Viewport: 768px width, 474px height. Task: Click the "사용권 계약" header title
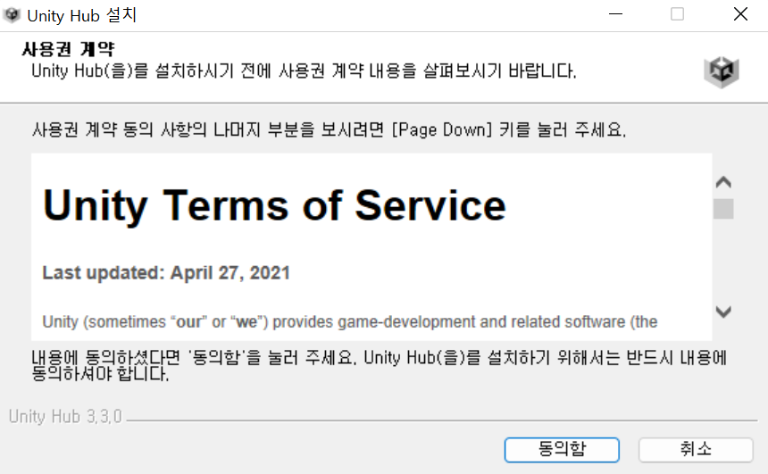coord(68,49)
